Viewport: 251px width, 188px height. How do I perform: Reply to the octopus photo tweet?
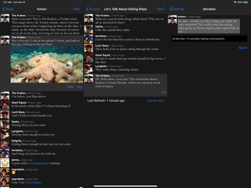tap(70, 87)
